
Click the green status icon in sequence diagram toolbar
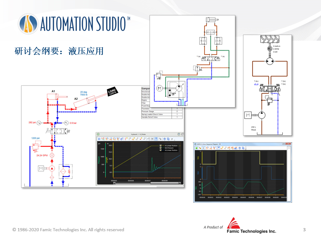point(197,148)
